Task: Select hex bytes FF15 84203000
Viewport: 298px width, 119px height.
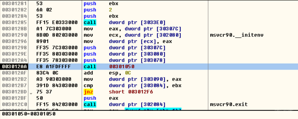Action: 57,104
